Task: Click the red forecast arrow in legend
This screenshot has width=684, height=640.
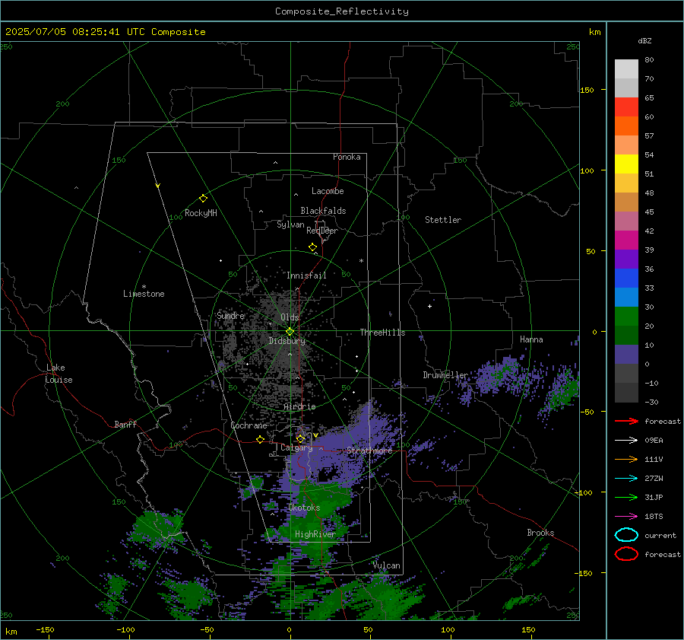Action: (626, 421)
